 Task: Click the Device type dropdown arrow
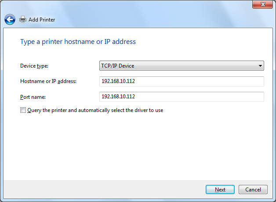[x=260, y=66]
